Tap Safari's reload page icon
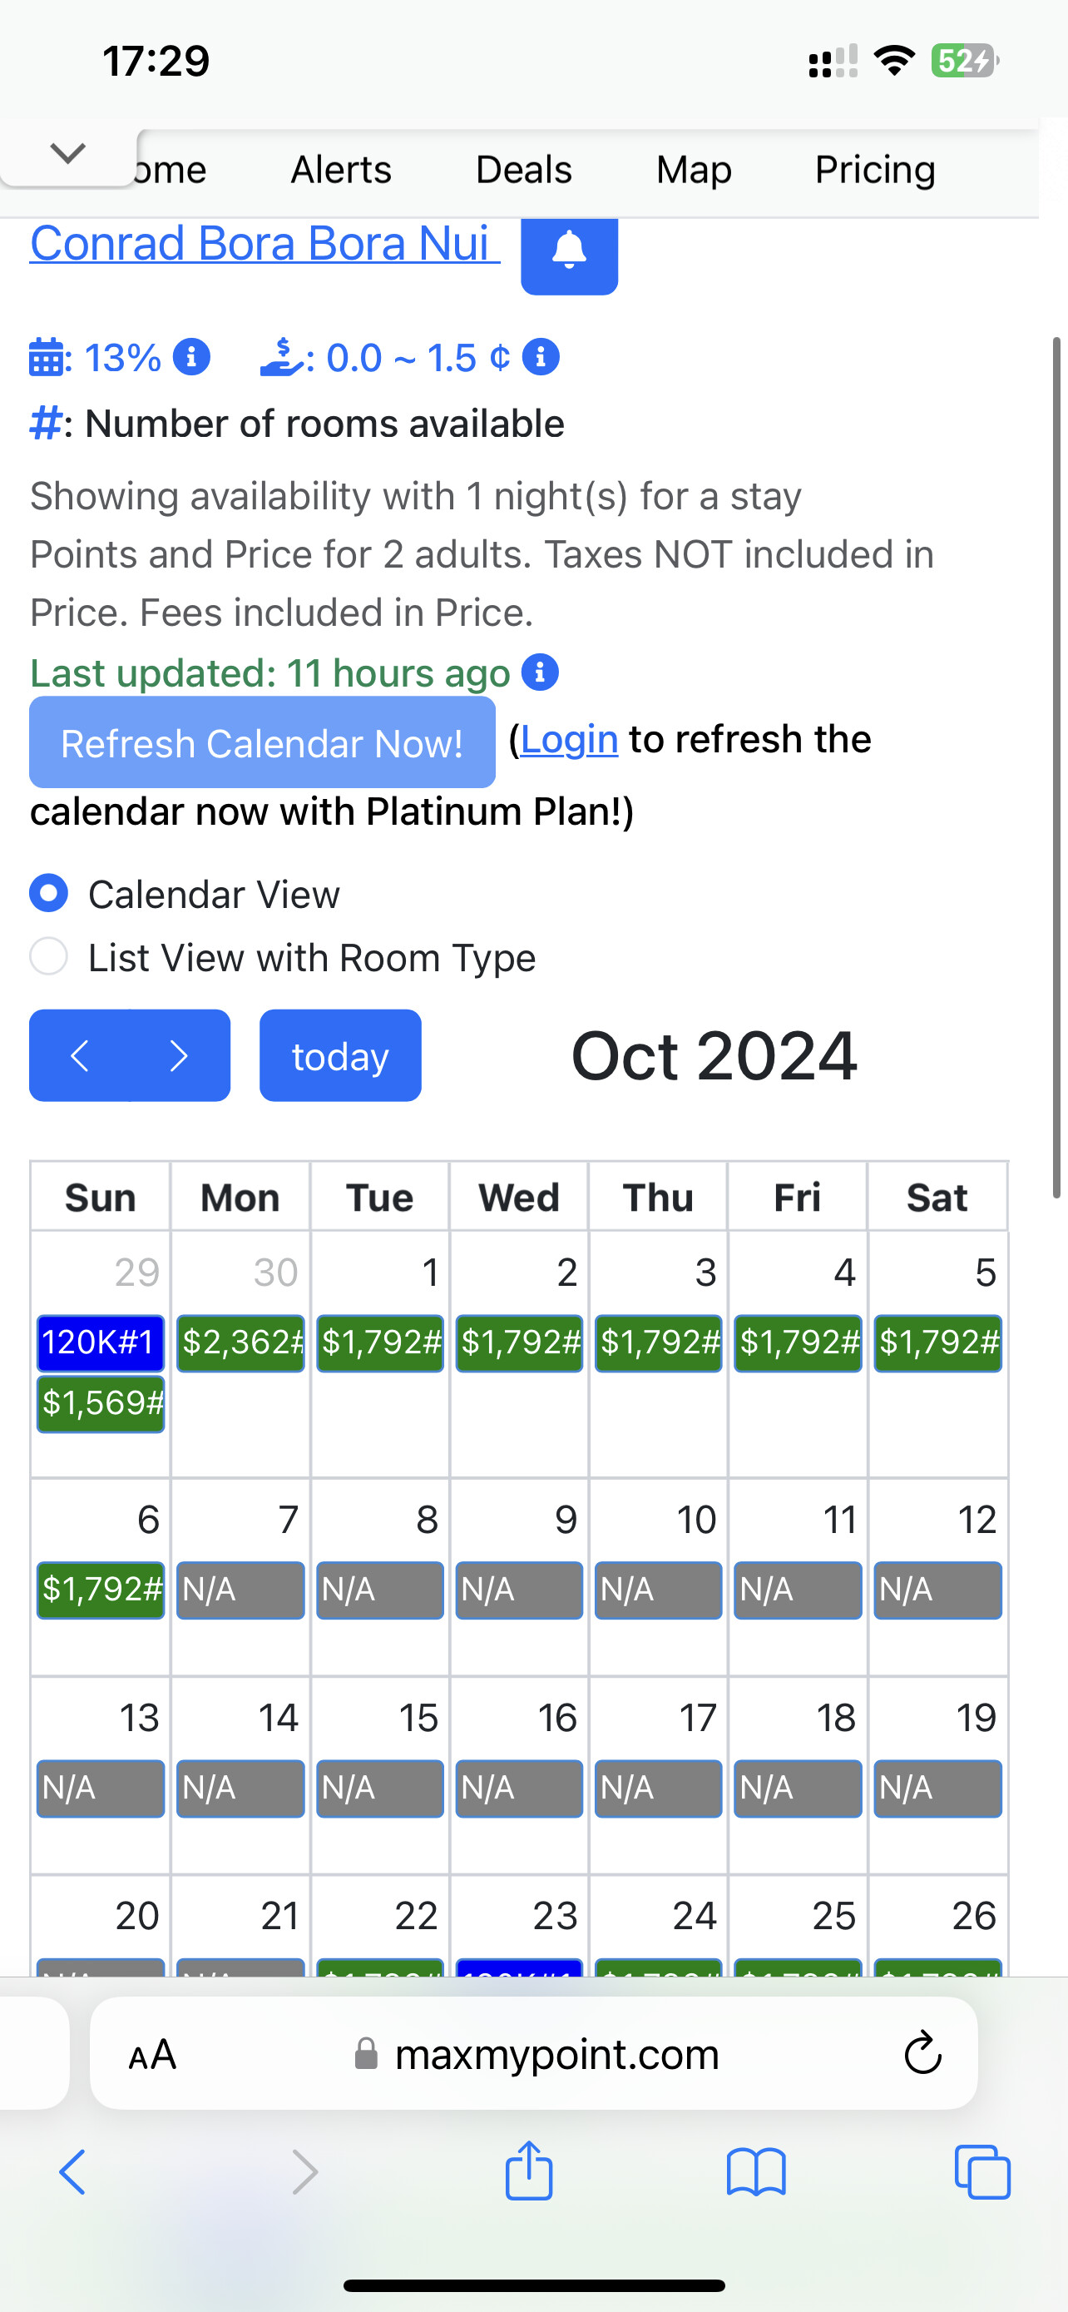Image resolution: width=1068 pixels, height=2312 pixels. 922,2054
